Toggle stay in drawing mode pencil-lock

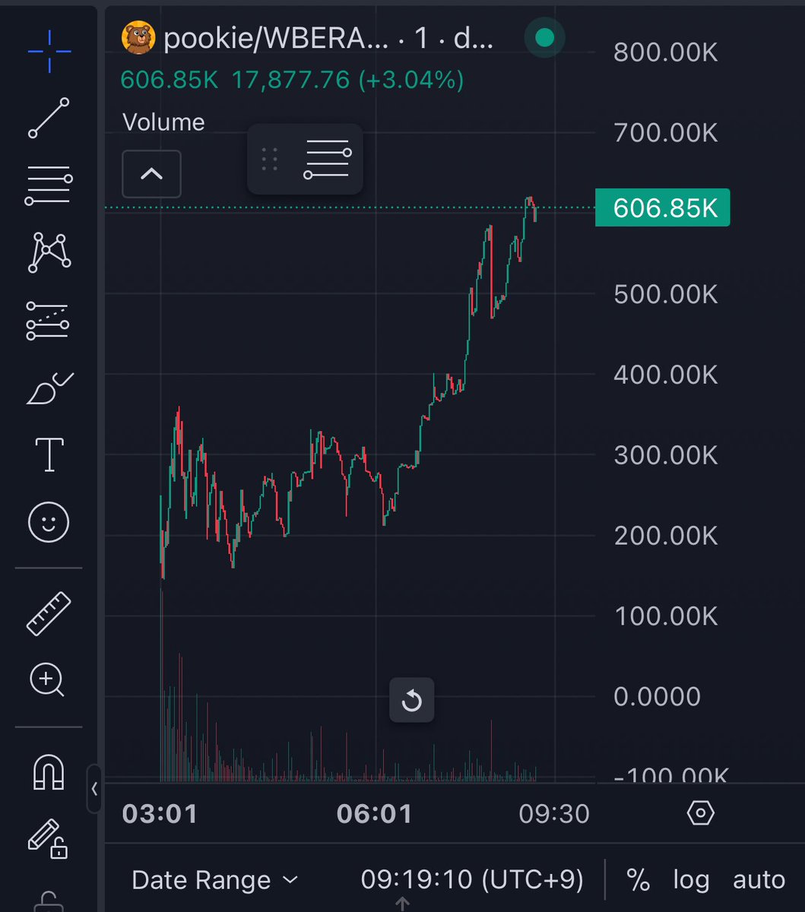tap(49, 838)
